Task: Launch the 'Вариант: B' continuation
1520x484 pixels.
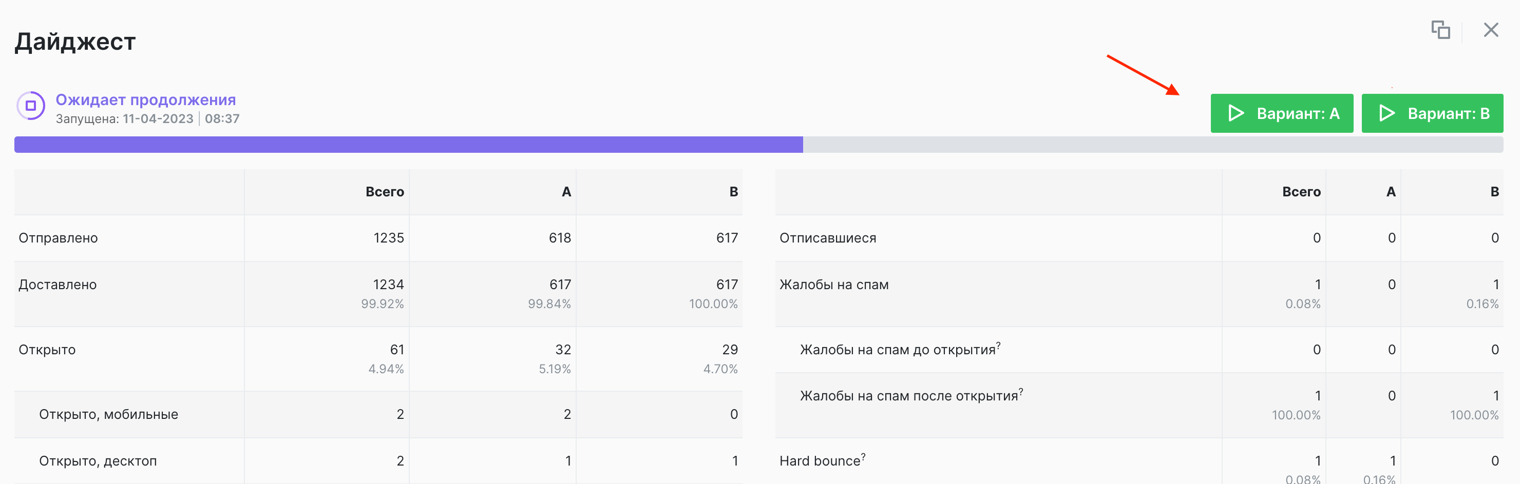Action: [1432, 113]
